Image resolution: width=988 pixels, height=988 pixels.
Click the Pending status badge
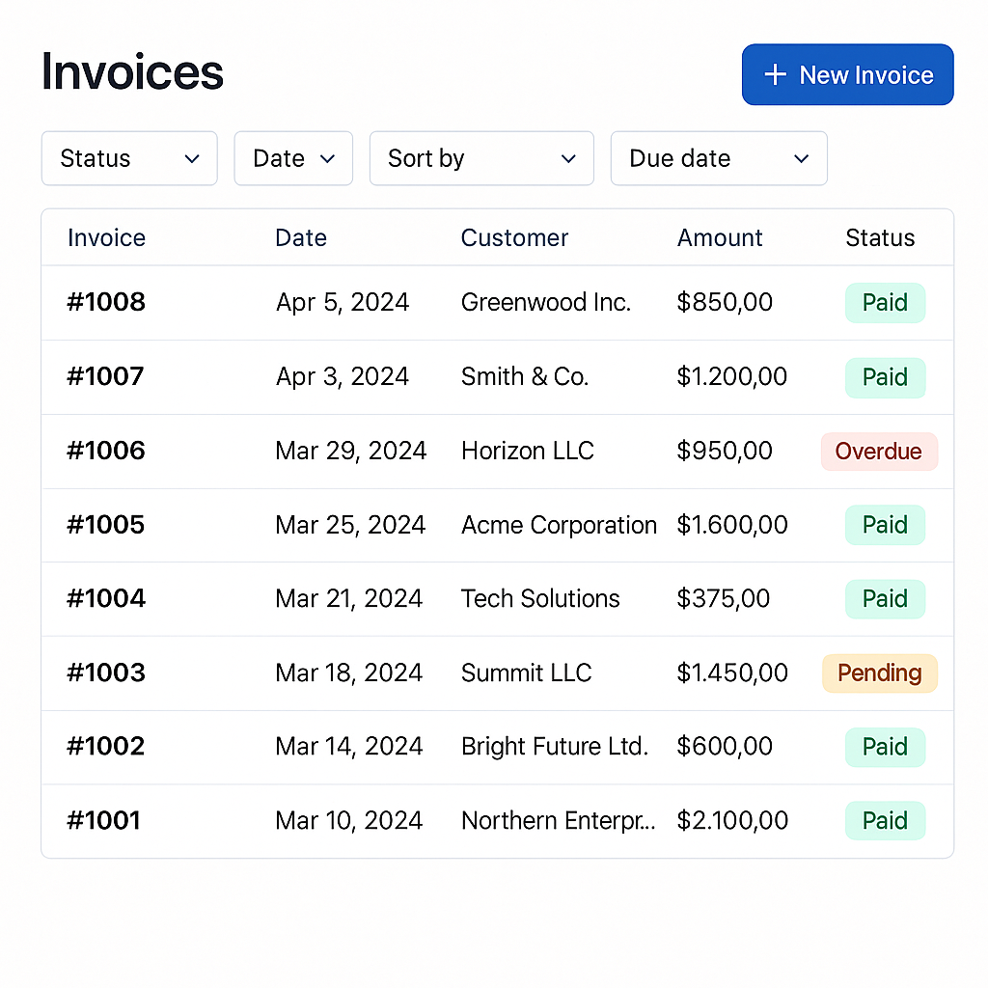[x=879, y=673]
